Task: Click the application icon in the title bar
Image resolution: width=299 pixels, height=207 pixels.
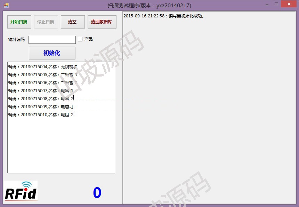Action: tap(6, 5)
